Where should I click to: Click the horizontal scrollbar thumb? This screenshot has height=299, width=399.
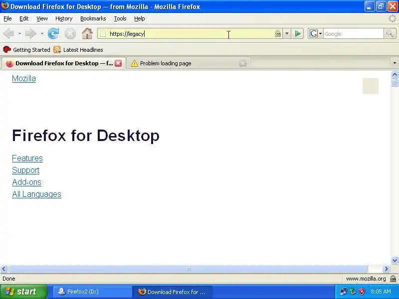[x=188, y=269]
